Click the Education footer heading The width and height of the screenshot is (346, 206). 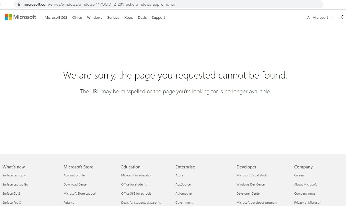(x=131, y=167)
